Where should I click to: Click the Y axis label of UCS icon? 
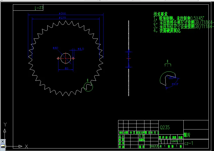(x=5, y=124)
